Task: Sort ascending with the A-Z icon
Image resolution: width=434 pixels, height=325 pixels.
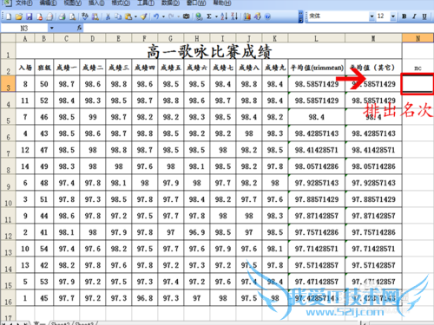Action: [224, 16]
